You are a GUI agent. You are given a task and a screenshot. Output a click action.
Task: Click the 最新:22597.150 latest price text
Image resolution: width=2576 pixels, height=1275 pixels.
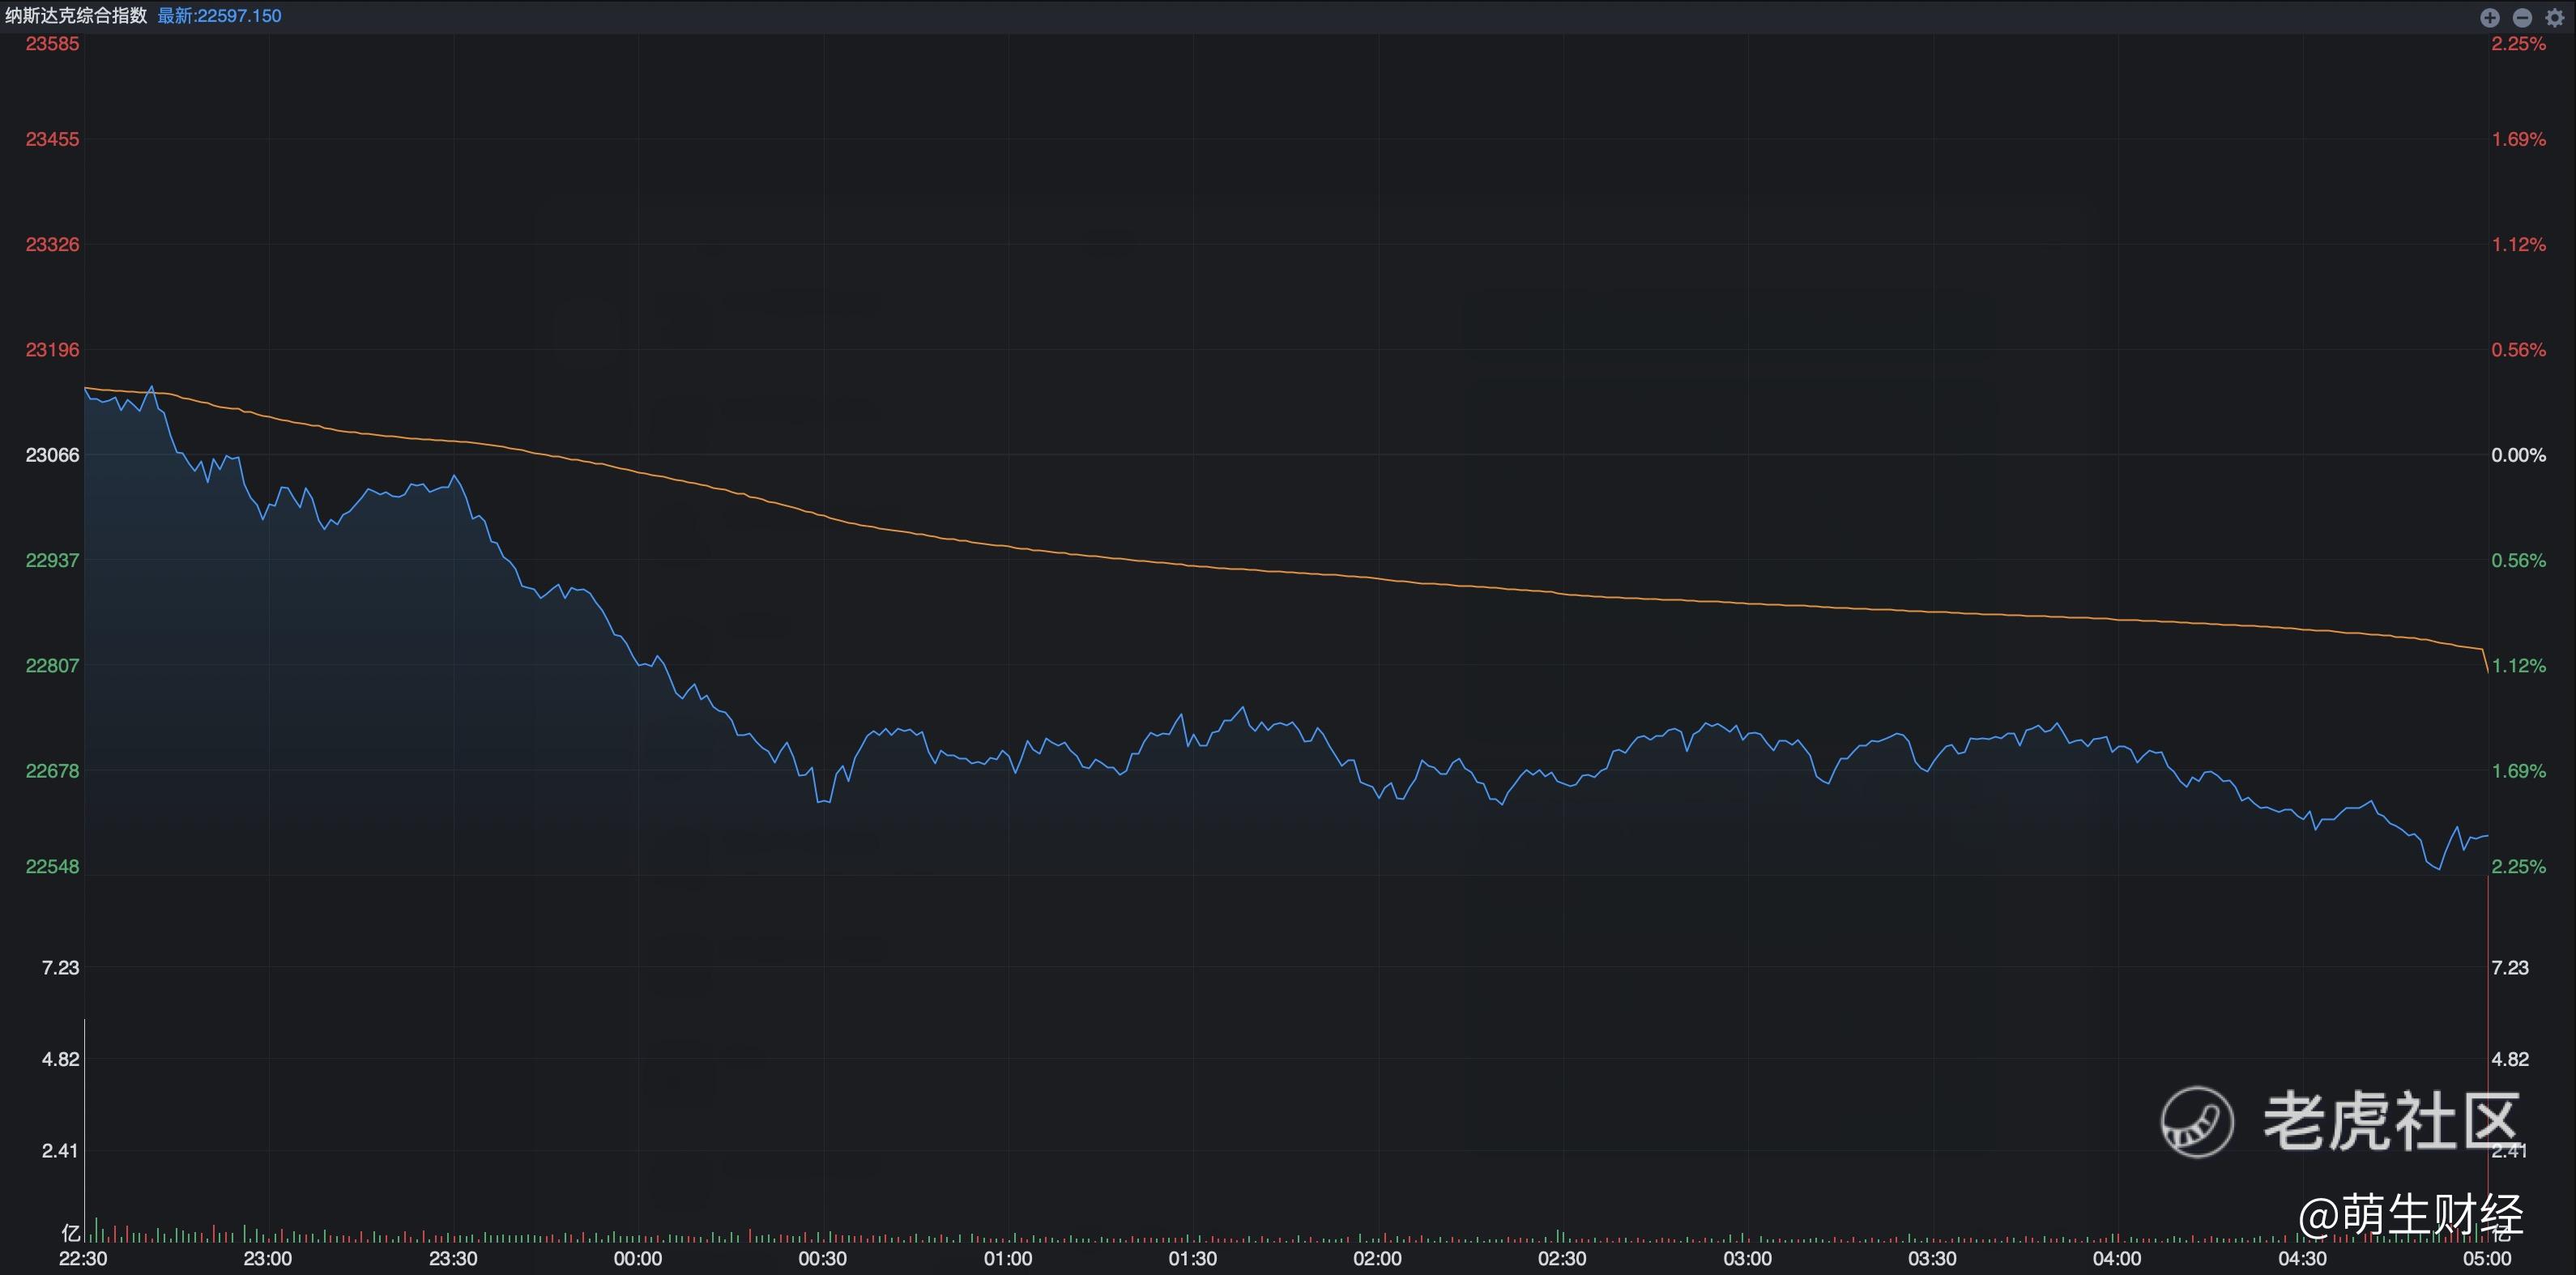[219, 16]
